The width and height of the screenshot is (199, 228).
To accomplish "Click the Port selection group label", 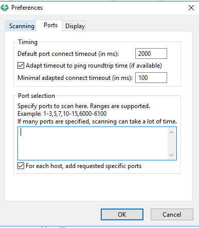I will click(37, 96).
